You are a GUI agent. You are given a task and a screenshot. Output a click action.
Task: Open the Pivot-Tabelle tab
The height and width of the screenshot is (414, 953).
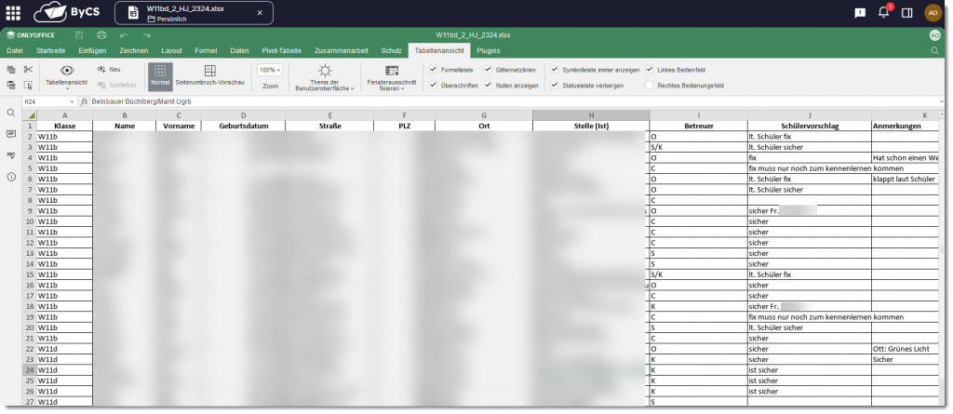(x=282, y=50)
